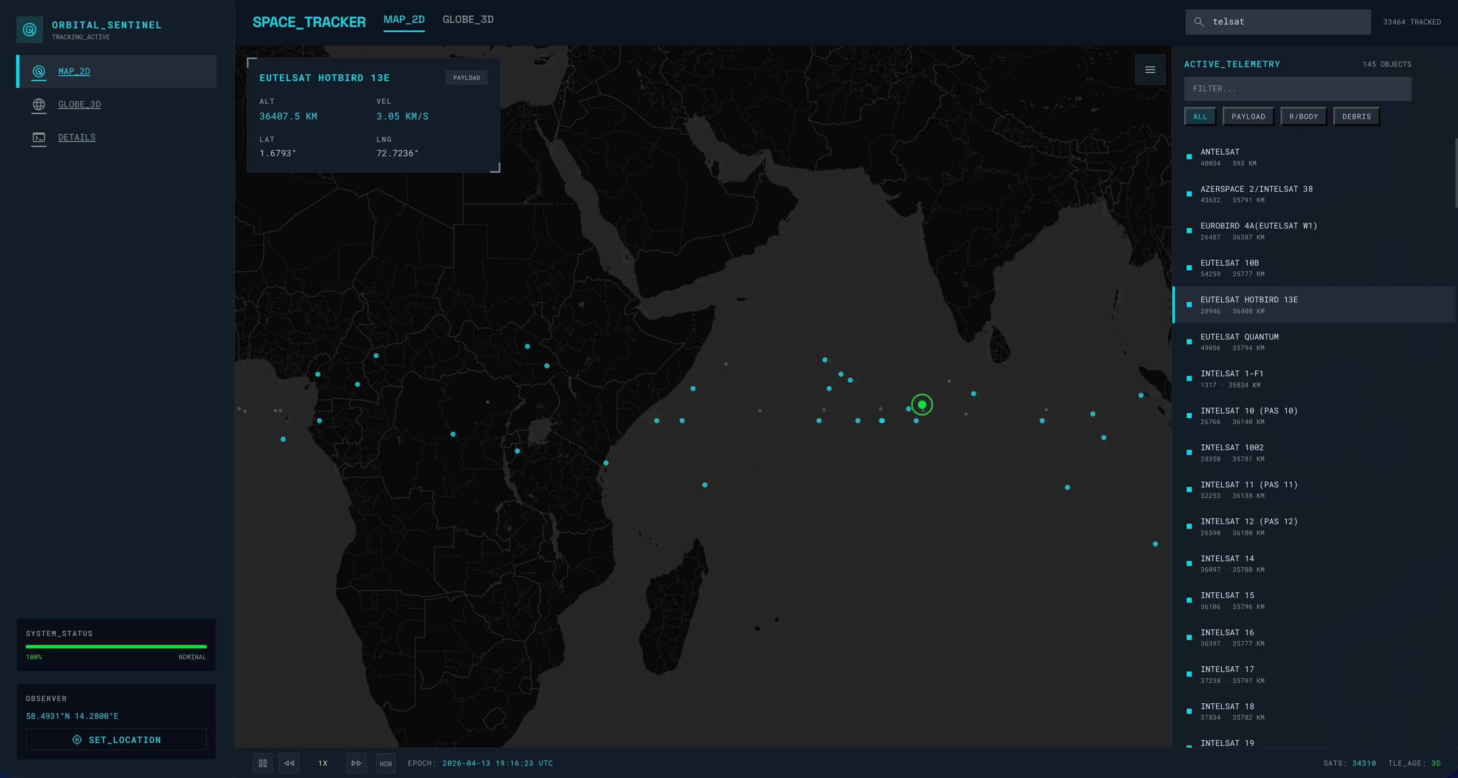Click the highlighted green satellite marker

pyautogui.click(x=922, y=405)
